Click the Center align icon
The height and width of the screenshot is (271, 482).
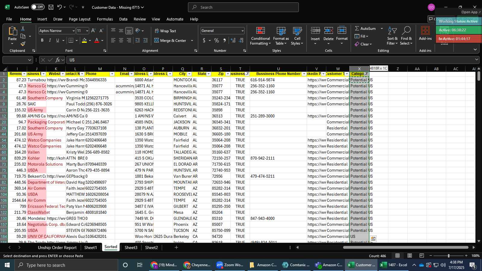[121, 40]
